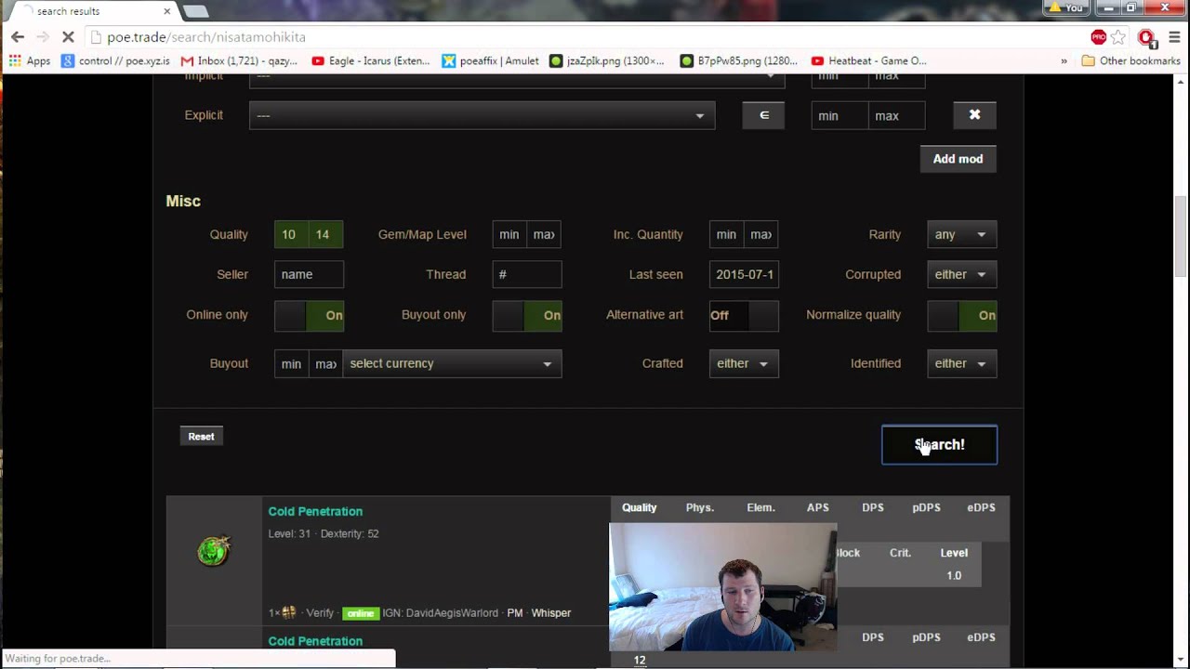Screen dimensions: 1190x669
Task: Open the first Cold Penetration item link
Action: [315, 511]
